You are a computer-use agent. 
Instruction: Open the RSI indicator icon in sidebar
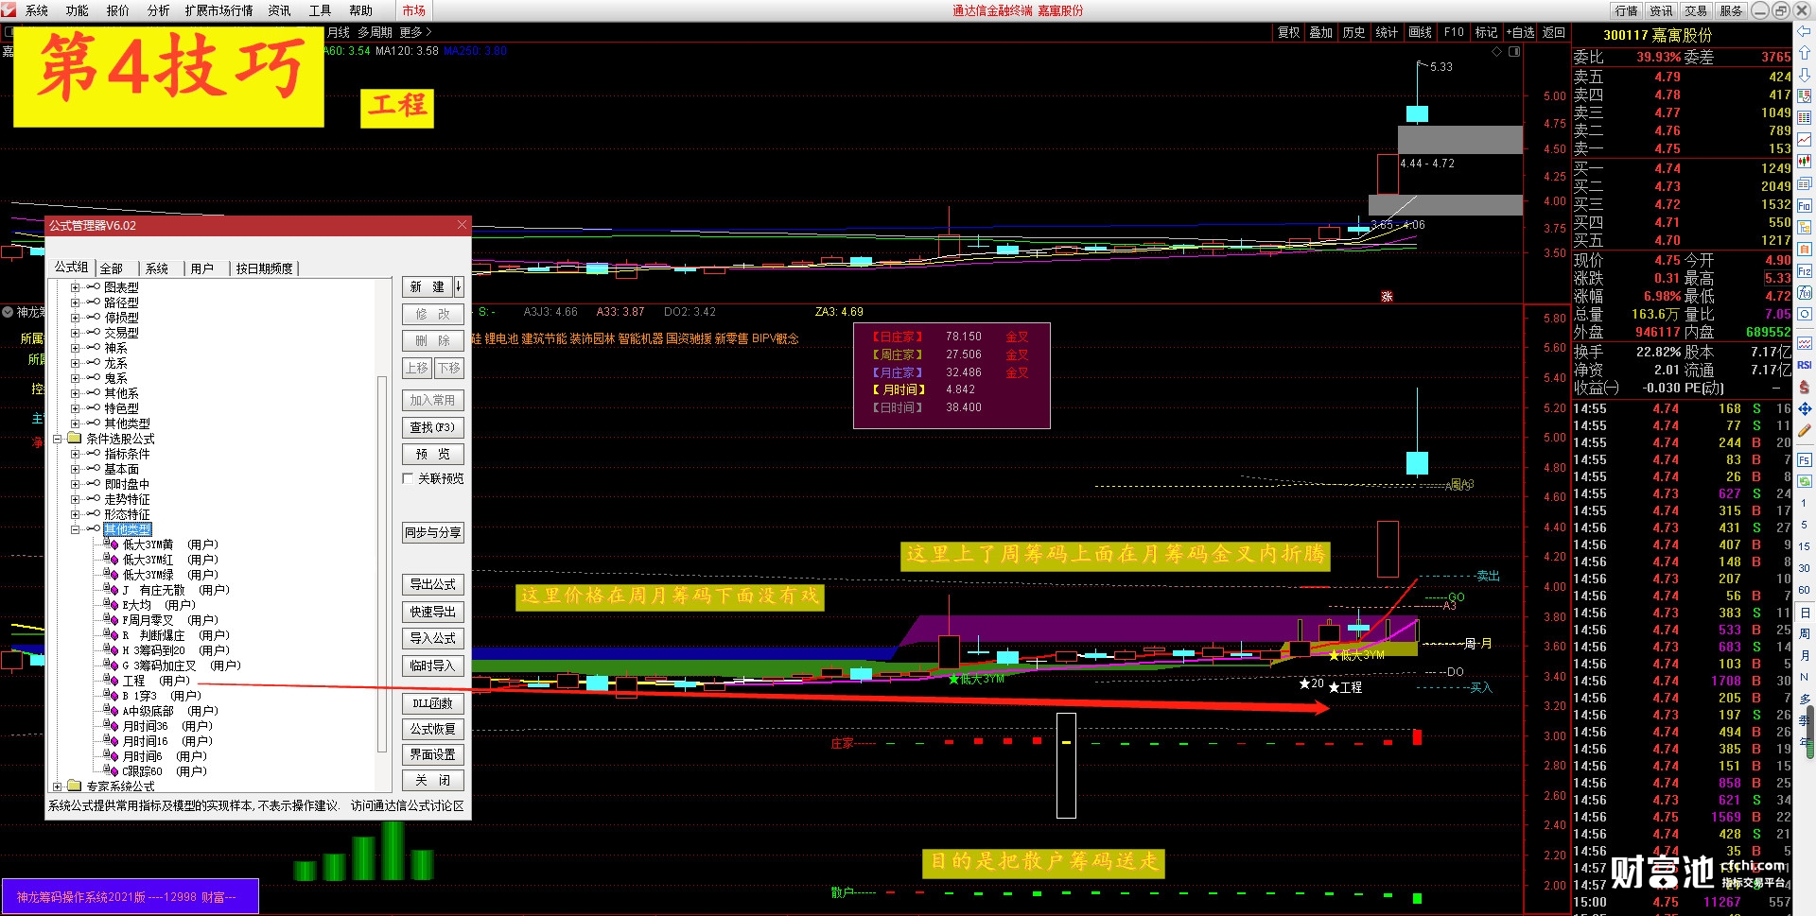pos(1804,365)
